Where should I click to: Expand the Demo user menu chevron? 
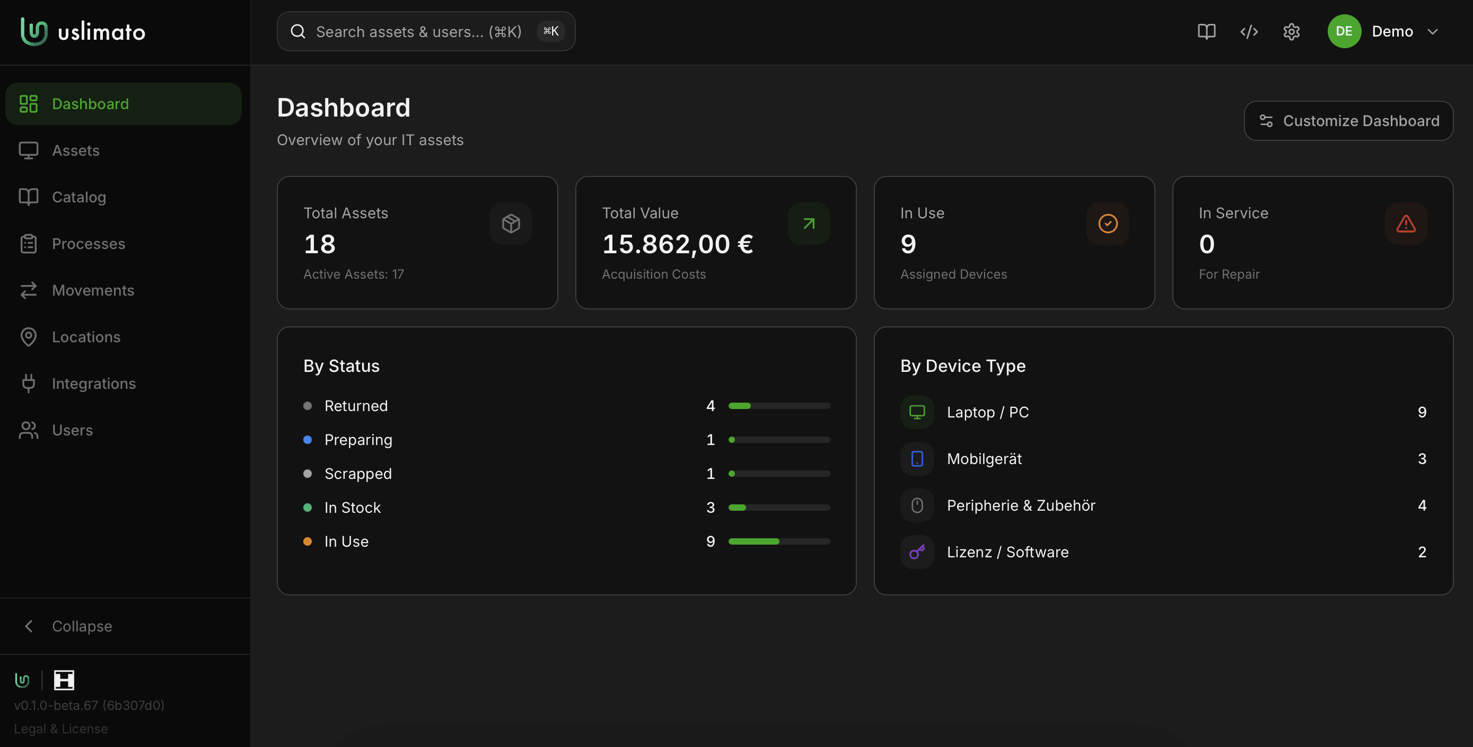(x=1432, y=31)
